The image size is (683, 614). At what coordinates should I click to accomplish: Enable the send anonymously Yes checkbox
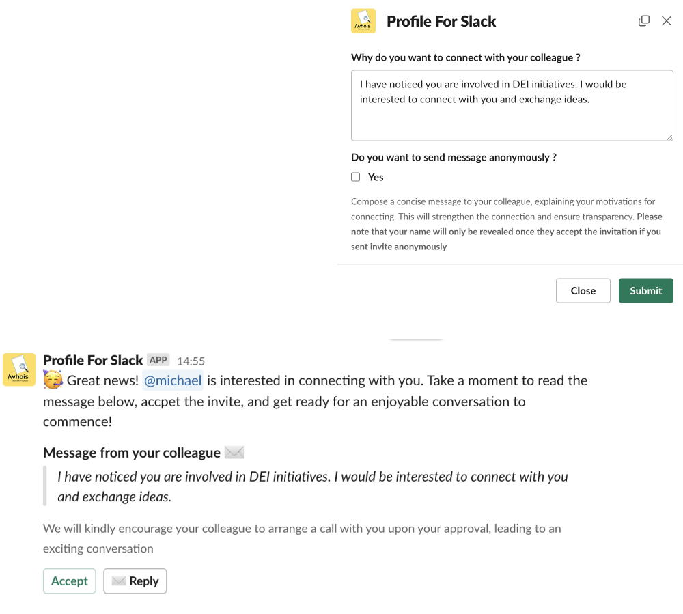(356, 177)
